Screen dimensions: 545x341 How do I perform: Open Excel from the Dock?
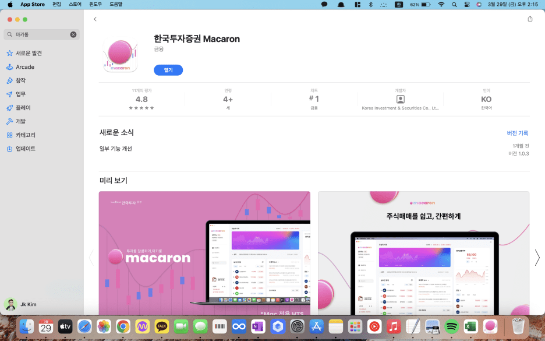(x=470, y=326)
